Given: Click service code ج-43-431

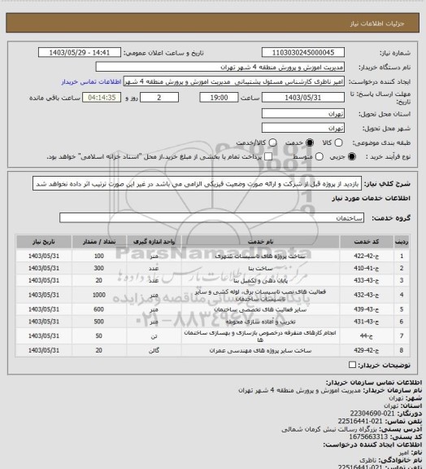Looking at the screenshot, I should 367,322.
